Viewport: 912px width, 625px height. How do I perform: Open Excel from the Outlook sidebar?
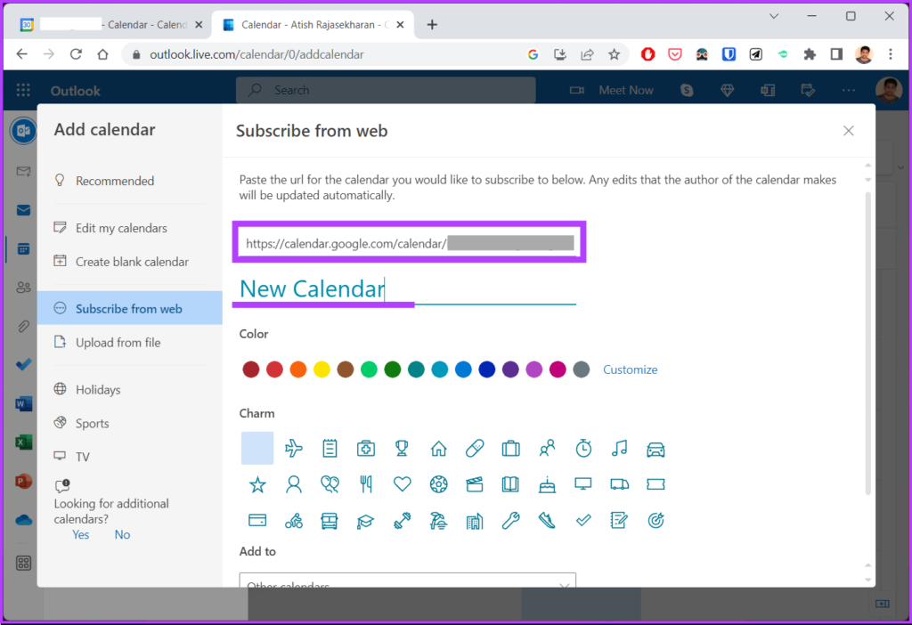pos(23,442)
